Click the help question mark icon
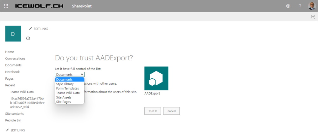Screen dimensions: 318x140 pyautogui.click(x=300, y=6)
